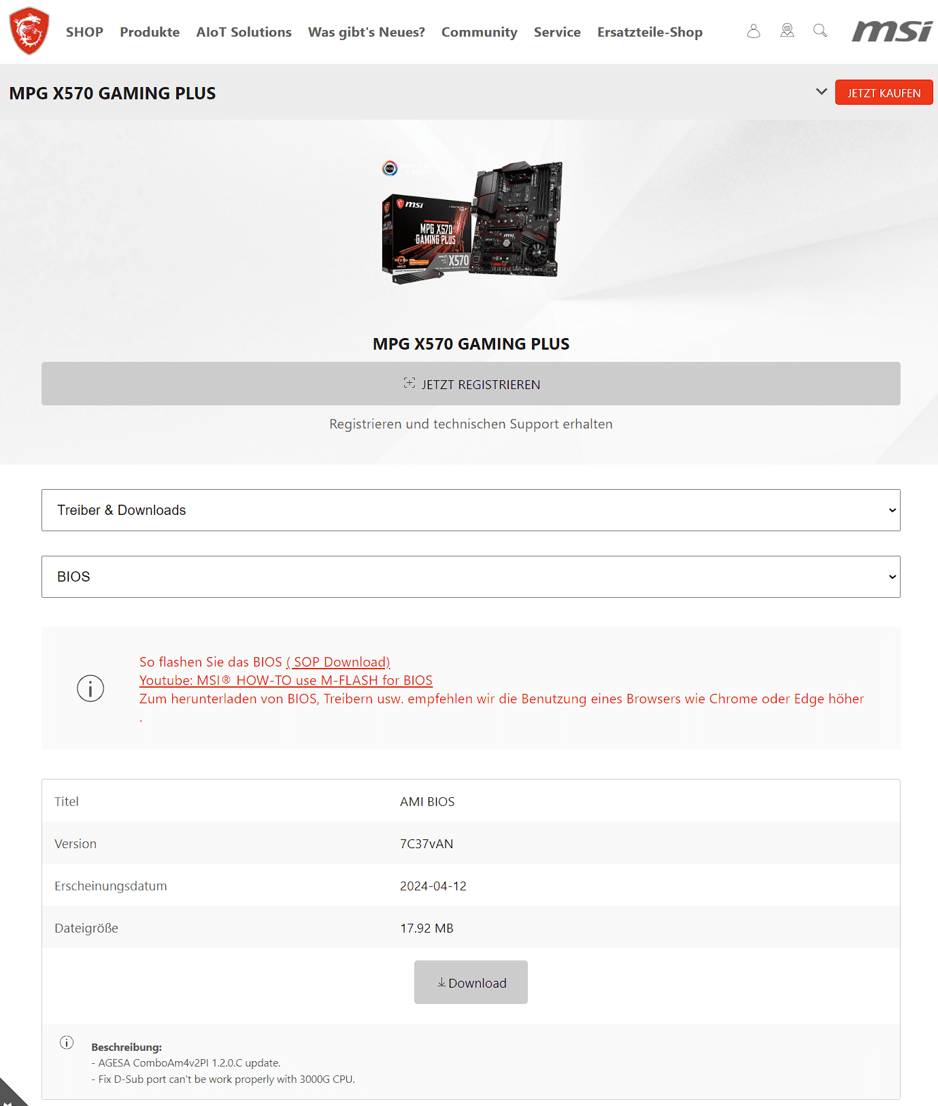
Task: Select the file size 17.92 MB
Action: point(426,928)
